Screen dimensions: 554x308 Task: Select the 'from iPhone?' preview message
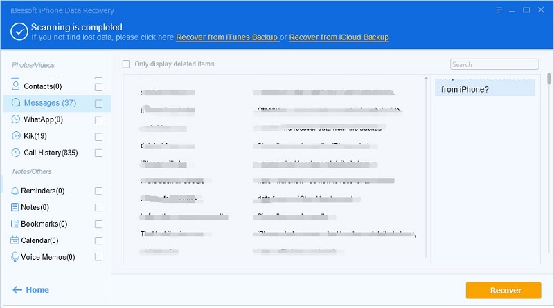[x=485, y=88]
